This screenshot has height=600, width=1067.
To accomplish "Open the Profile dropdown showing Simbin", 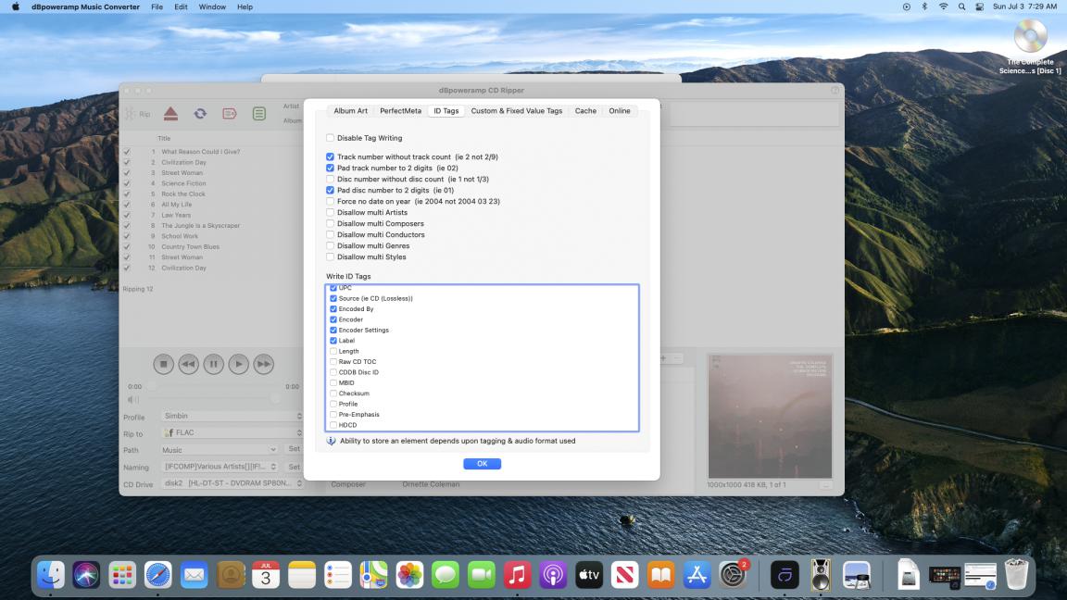I will 232,417.
